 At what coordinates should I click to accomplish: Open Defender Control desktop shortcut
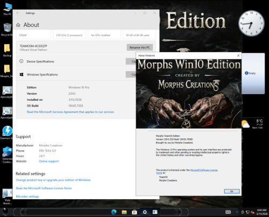(7, 155)
